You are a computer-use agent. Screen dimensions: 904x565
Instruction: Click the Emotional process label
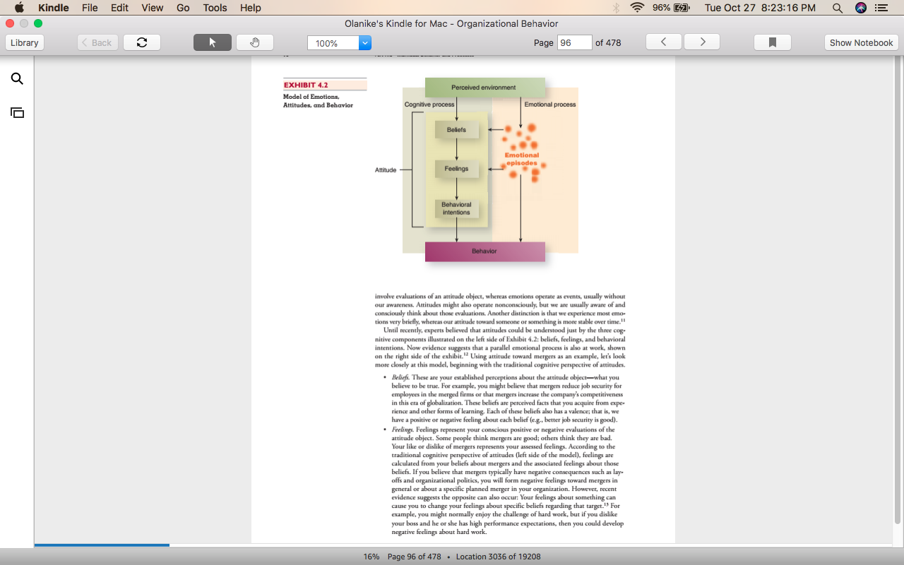550,105
